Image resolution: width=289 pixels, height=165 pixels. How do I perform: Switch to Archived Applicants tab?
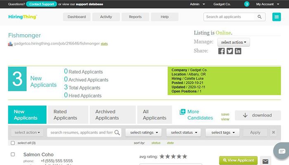tap(113, 115)
